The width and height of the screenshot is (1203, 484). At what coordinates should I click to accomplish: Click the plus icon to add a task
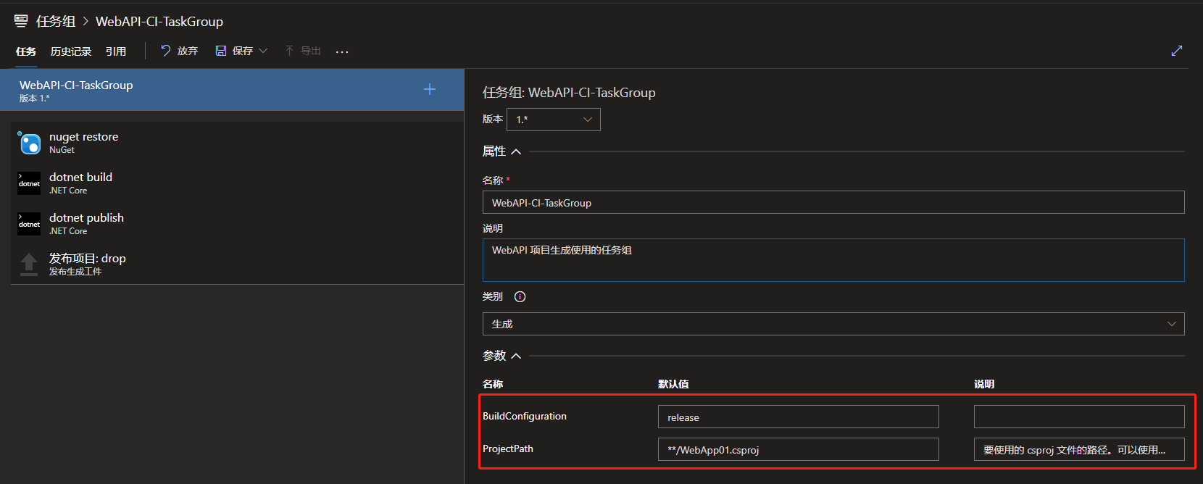point(430,89)
